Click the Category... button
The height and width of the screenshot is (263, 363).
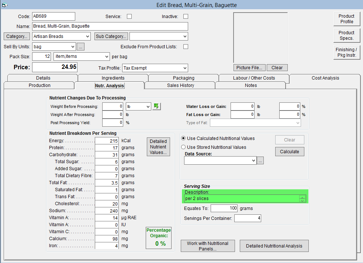click(x=17, y=36)
